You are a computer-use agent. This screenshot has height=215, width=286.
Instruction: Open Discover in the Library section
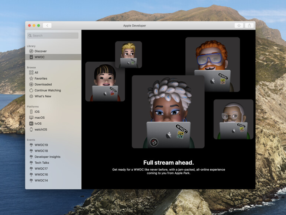tap(40, 51)
